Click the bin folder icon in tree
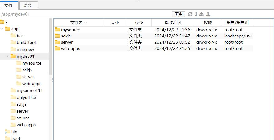 (7, 132)
